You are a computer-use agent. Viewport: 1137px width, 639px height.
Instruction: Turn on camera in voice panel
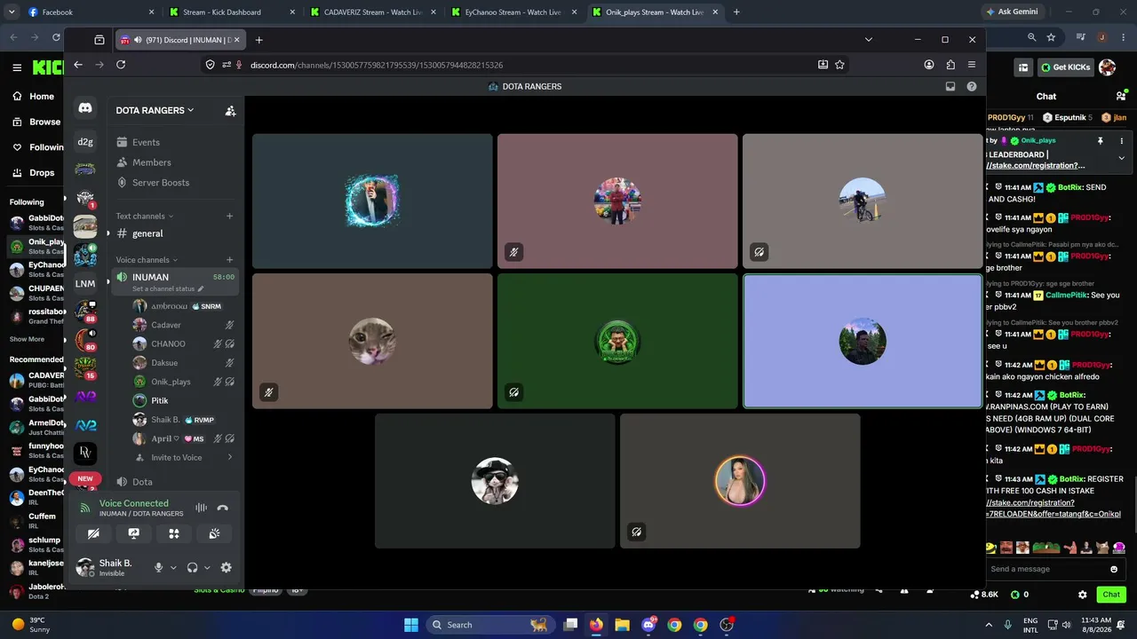93,533
